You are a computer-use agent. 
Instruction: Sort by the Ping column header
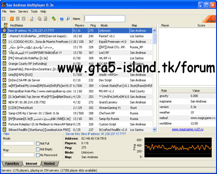click(93, 25)
